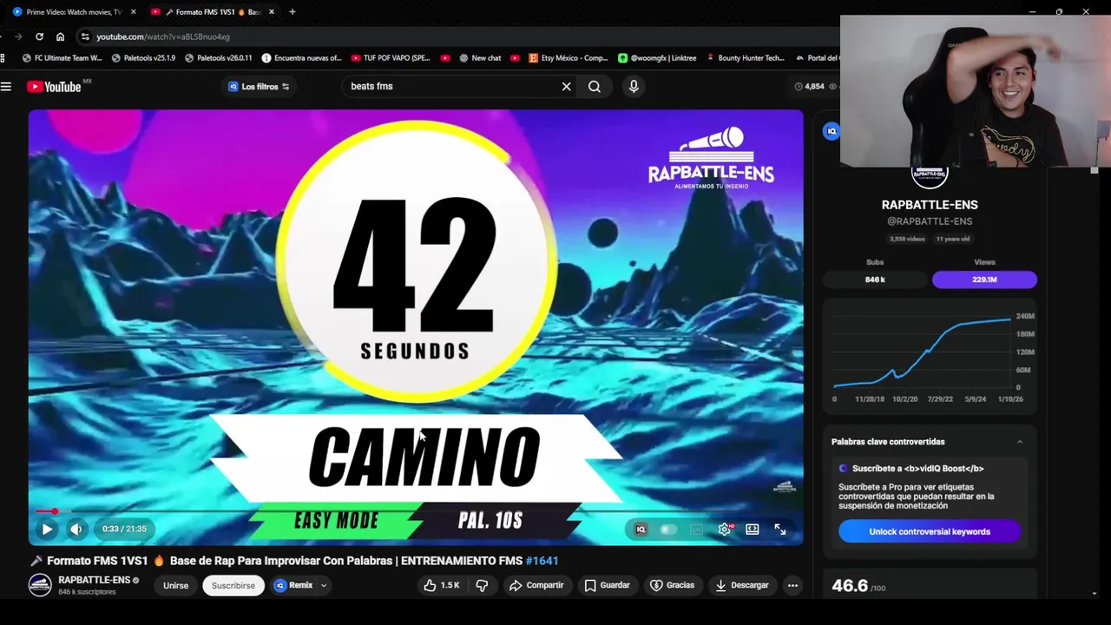Reload the page
This screenshot has height=625, width=1111.
[x=39, y=36]
